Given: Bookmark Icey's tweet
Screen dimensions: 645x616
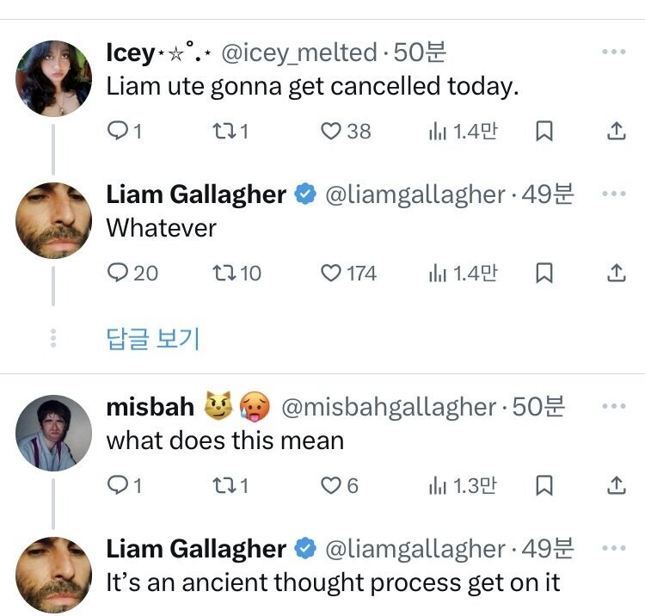Looking at the screenshot, I should [544, 132].
